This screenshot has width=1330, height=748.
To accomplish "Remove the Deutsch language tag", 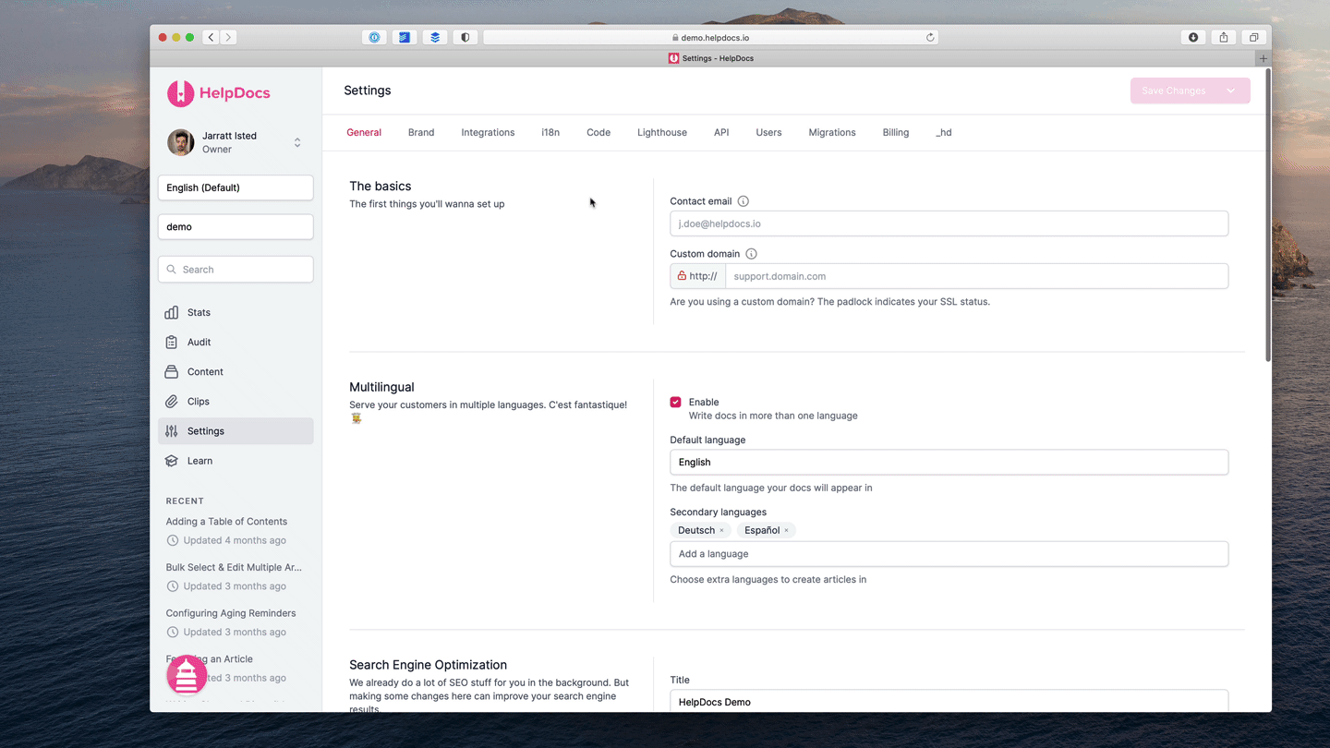I will 721,530.
